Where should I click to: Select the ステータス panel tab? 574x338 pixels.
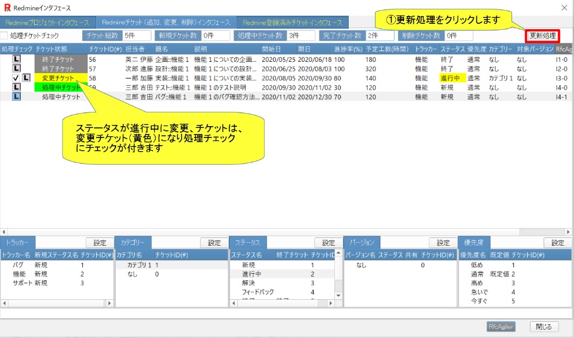247,242
